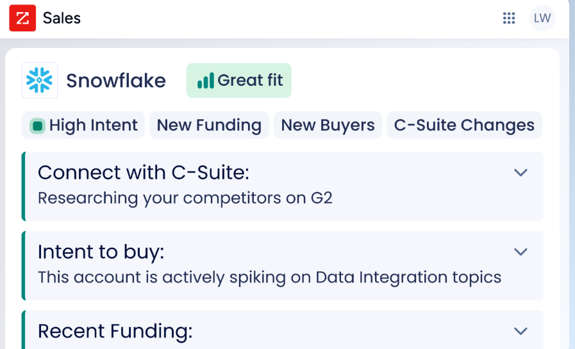The image size is (575, 349).
Task: Select the C-Suite Changes tag
Action: coord(464,126)
